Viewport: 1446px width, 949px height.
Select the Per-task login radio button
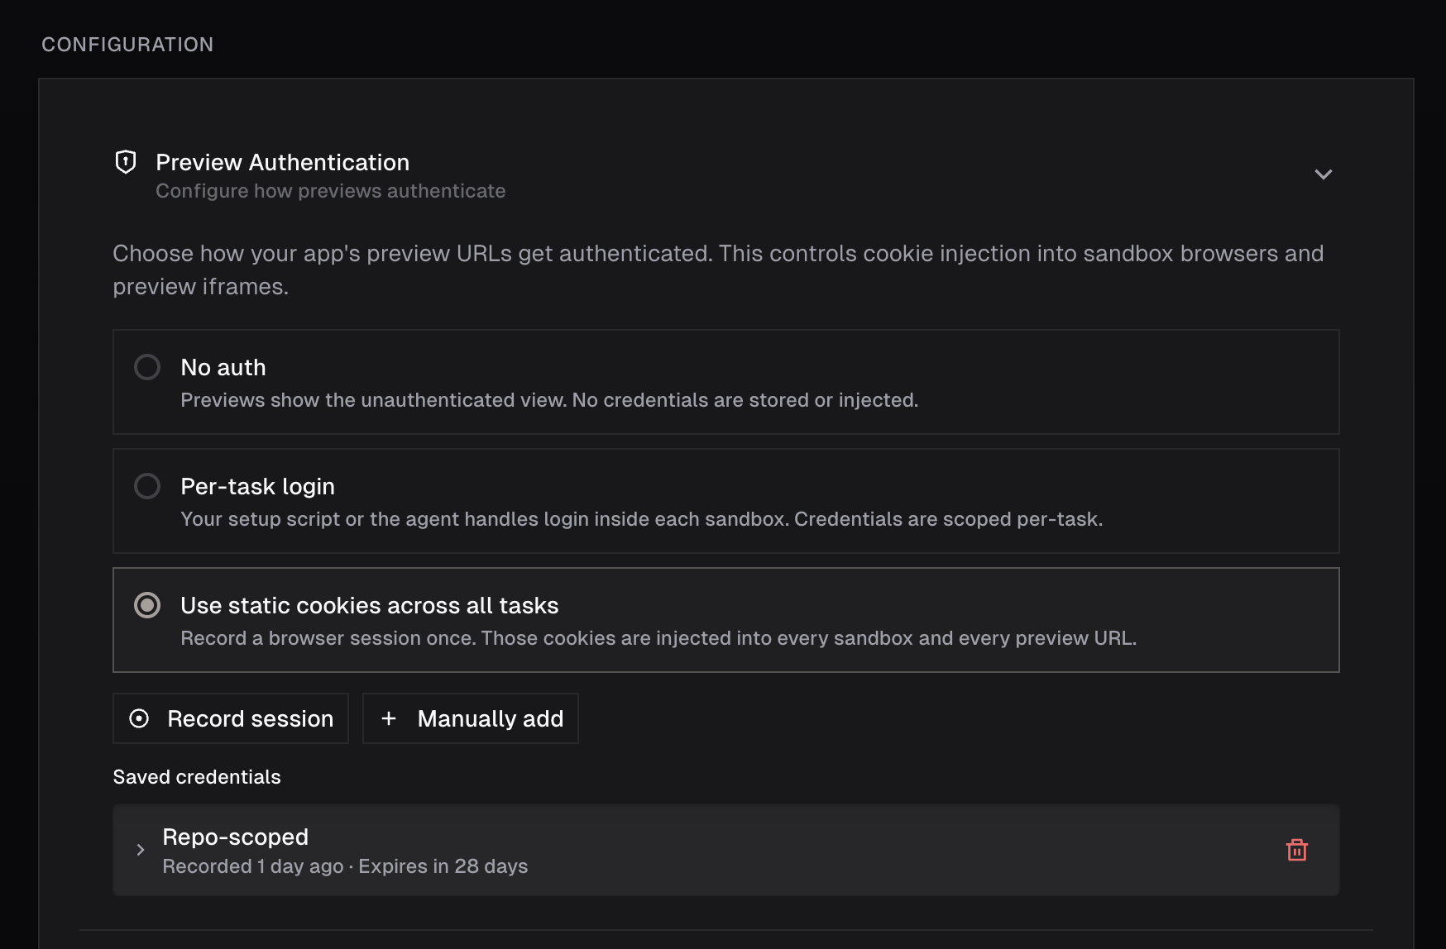(147, 486)
